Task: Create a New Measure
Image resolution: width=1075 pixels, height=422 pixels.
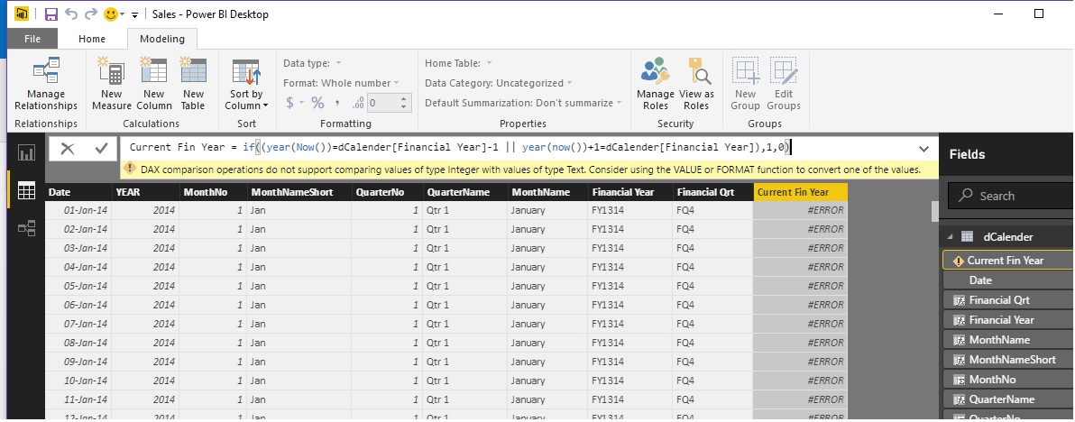Action: coord(111,84)
